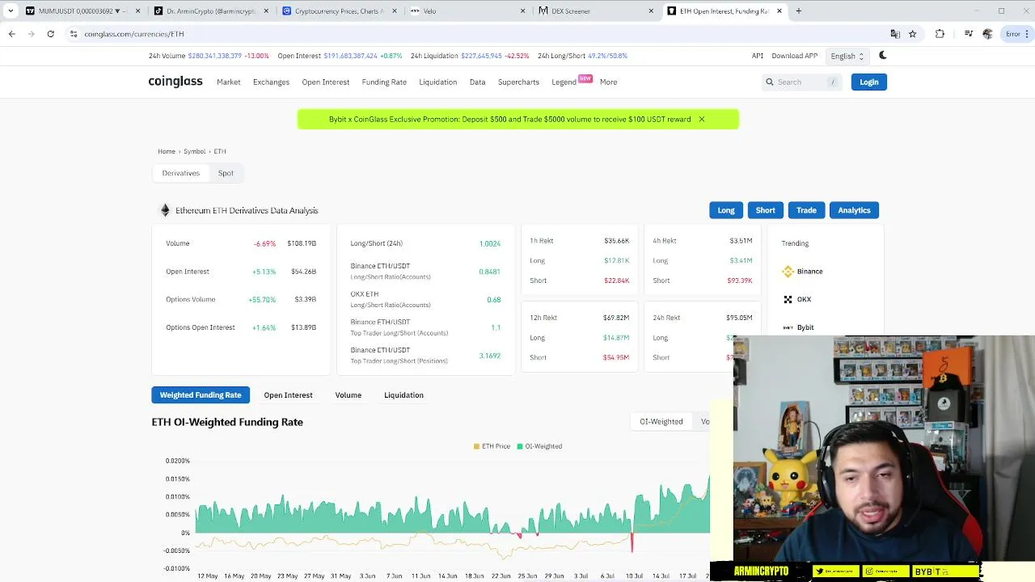Close the Velo tab
The height and width of the screenshot is (582, 1035).
click(x=522, y=11)
